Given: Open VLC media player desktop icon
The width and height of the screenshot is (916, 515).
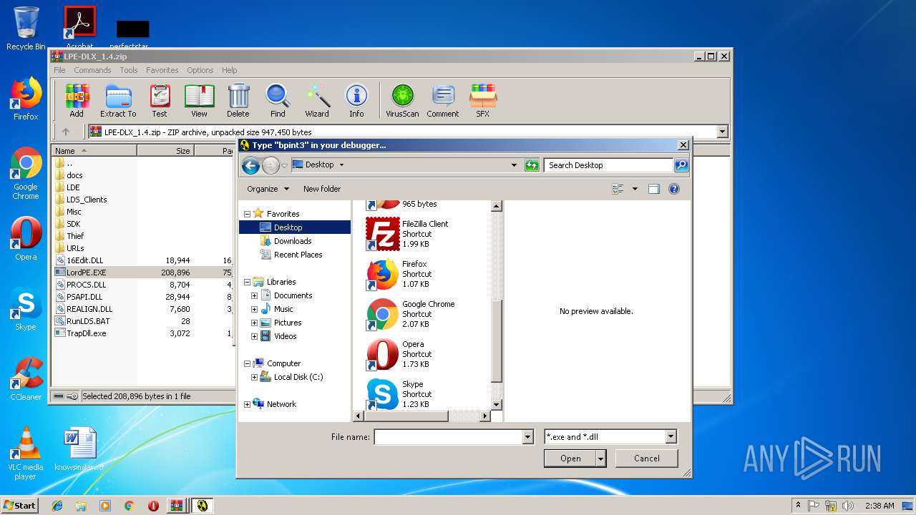Looking at the screenshot, I should tap(26, 453).
